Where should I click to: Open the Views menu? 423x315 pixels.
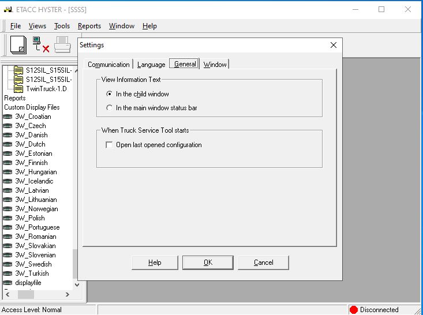click(38, 26)
